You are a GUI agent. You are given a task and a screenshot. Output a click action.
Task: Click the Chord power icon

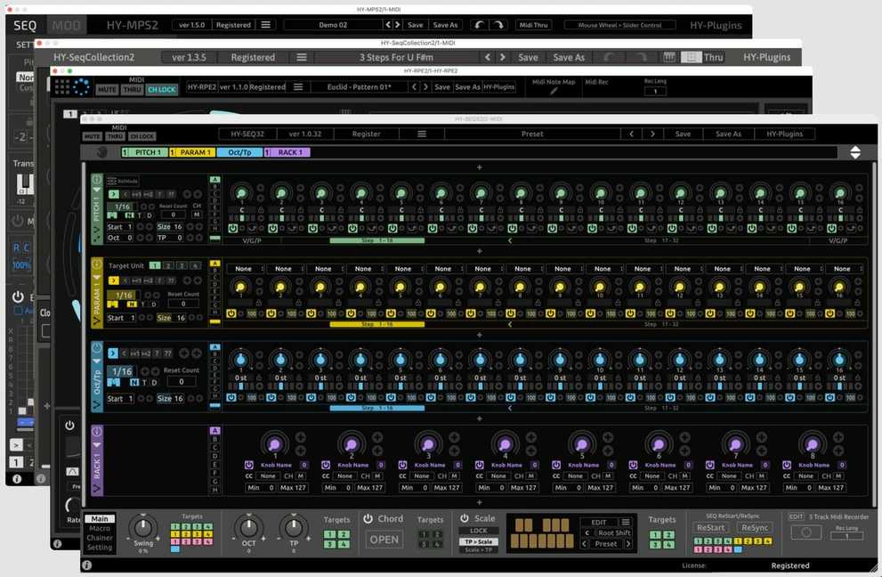368,519
